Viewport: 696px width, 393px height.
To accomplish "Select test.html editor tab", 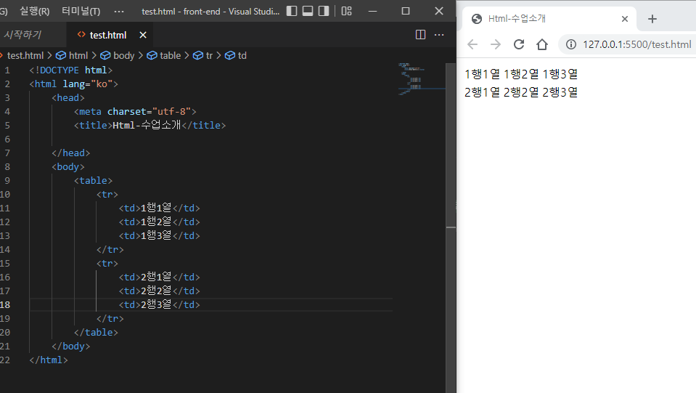I will point(108,35).
